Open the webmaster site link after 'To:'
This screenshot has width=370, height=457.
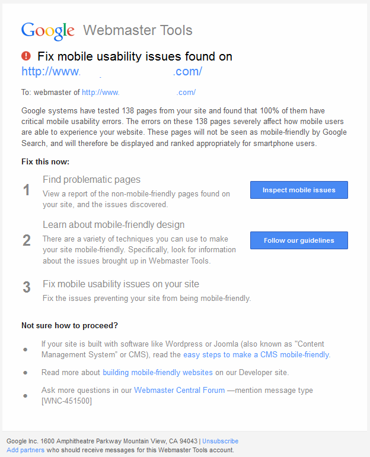pos(139,93)
